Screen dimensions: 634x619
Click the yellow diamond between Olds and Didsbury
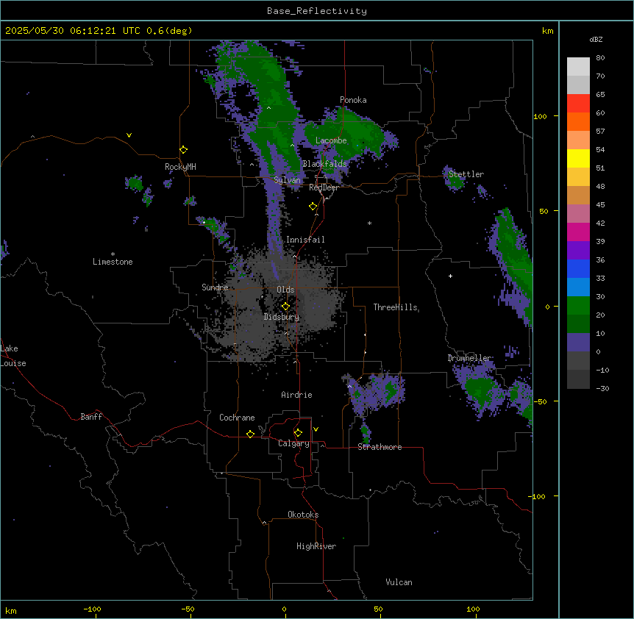[286, 307]
